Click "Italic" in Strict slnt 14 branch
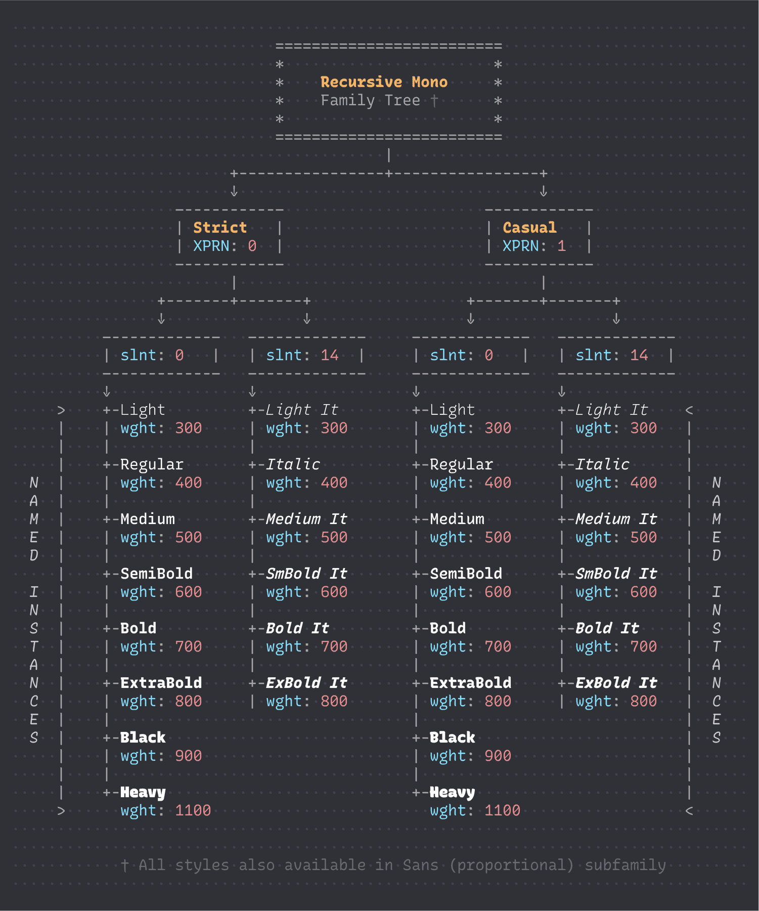Viewport: 759px width, 911px height. (x=293, y=464)
